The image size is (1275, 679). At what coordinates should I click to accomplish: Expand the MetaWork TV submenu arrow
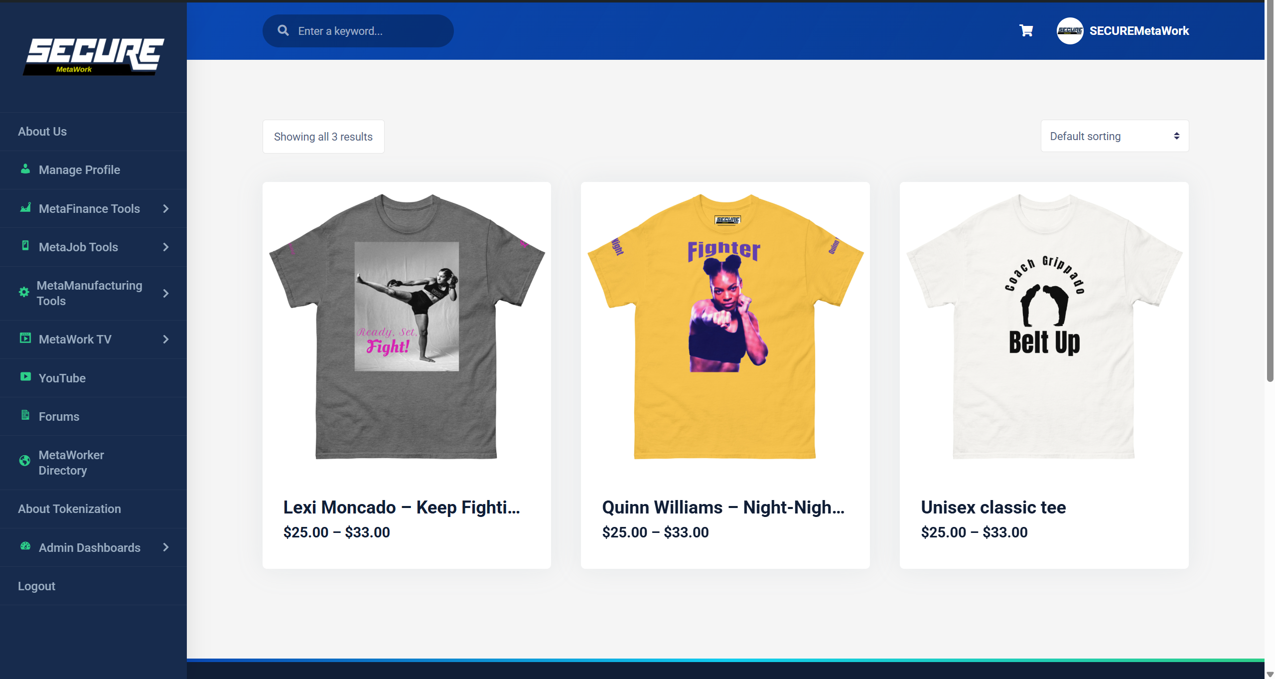166,339
